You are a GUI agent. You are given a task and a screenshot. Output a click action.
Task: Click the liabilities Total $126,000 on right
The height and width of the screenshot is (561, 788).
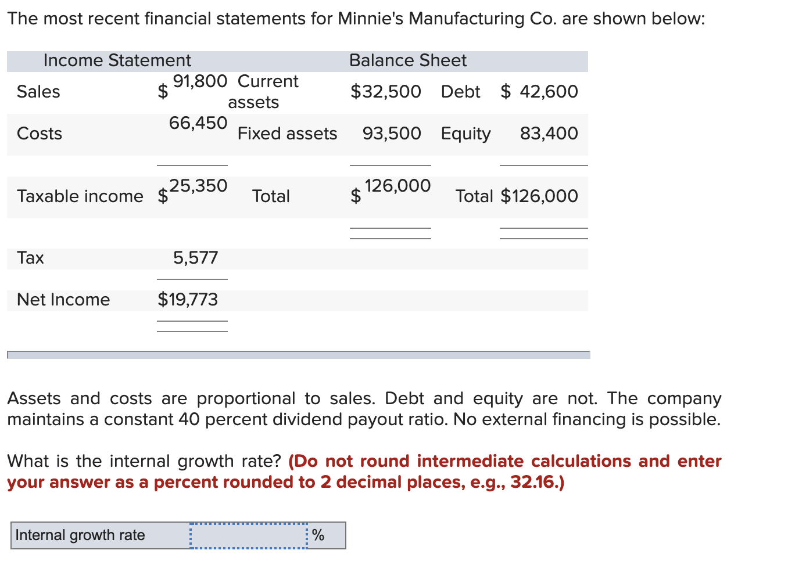click(x=539, y=196)
